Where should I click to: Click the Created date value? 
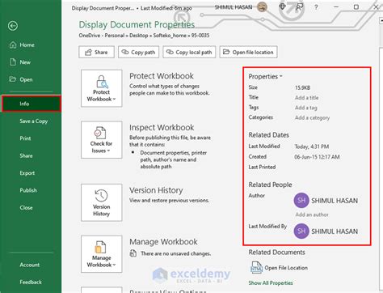(317, 157)
